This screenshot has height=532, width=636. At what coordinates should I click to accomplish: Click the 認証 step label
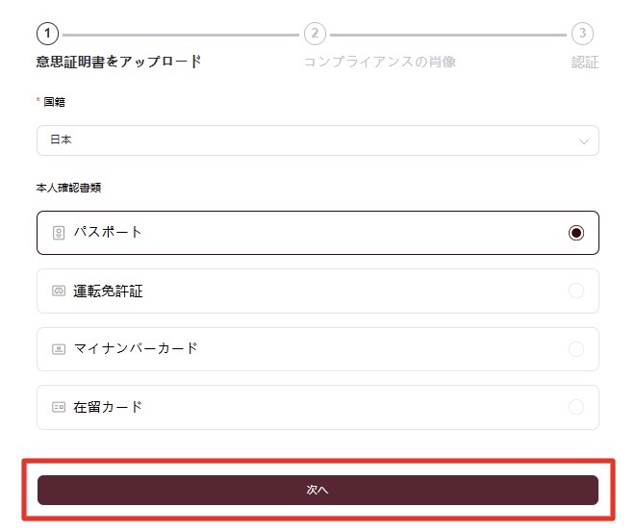[584, 62]
